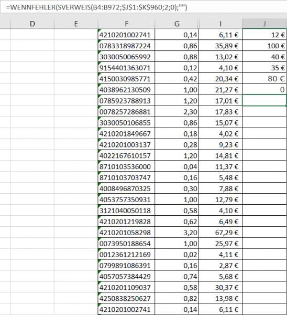
Task: Click cell containing 4210201002741 at top
Action: point(126,35)
